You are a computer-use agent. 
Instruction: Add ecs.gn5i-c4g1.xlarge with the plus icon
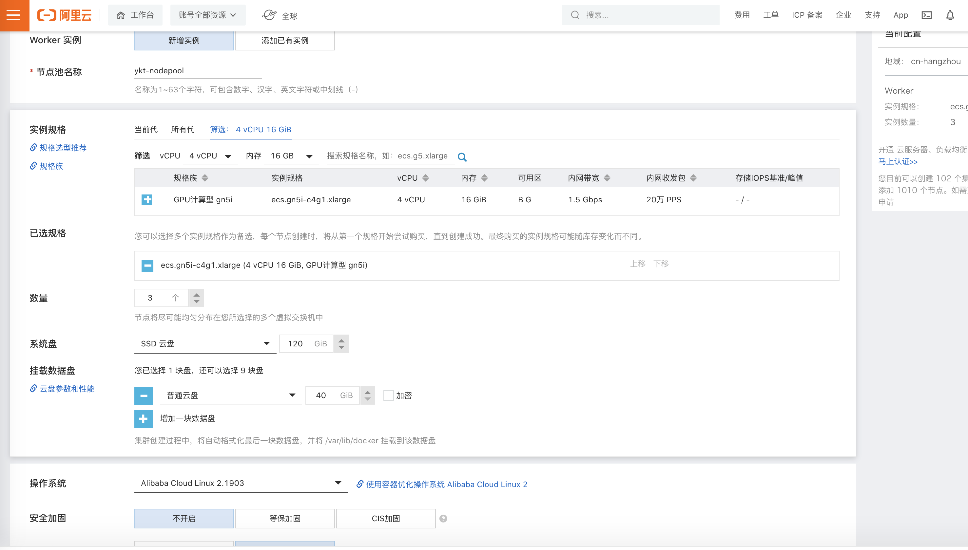[x=147, y=200]
